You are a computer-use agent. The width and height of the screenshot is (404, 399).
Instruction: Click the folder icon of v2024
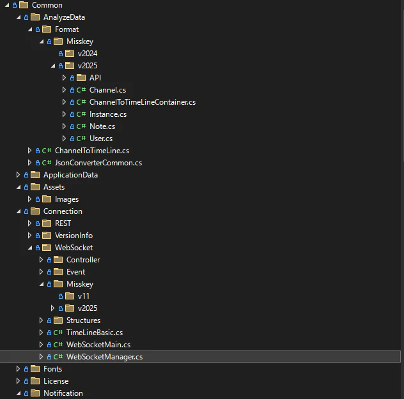tap(70, 53)
